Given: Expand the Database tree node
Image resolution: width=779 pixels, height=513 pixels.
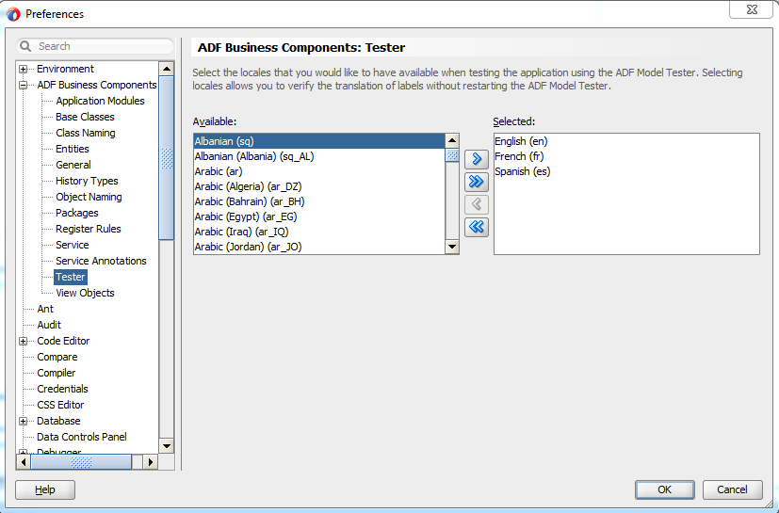Looking at the screenshot, I should (23, 421).
